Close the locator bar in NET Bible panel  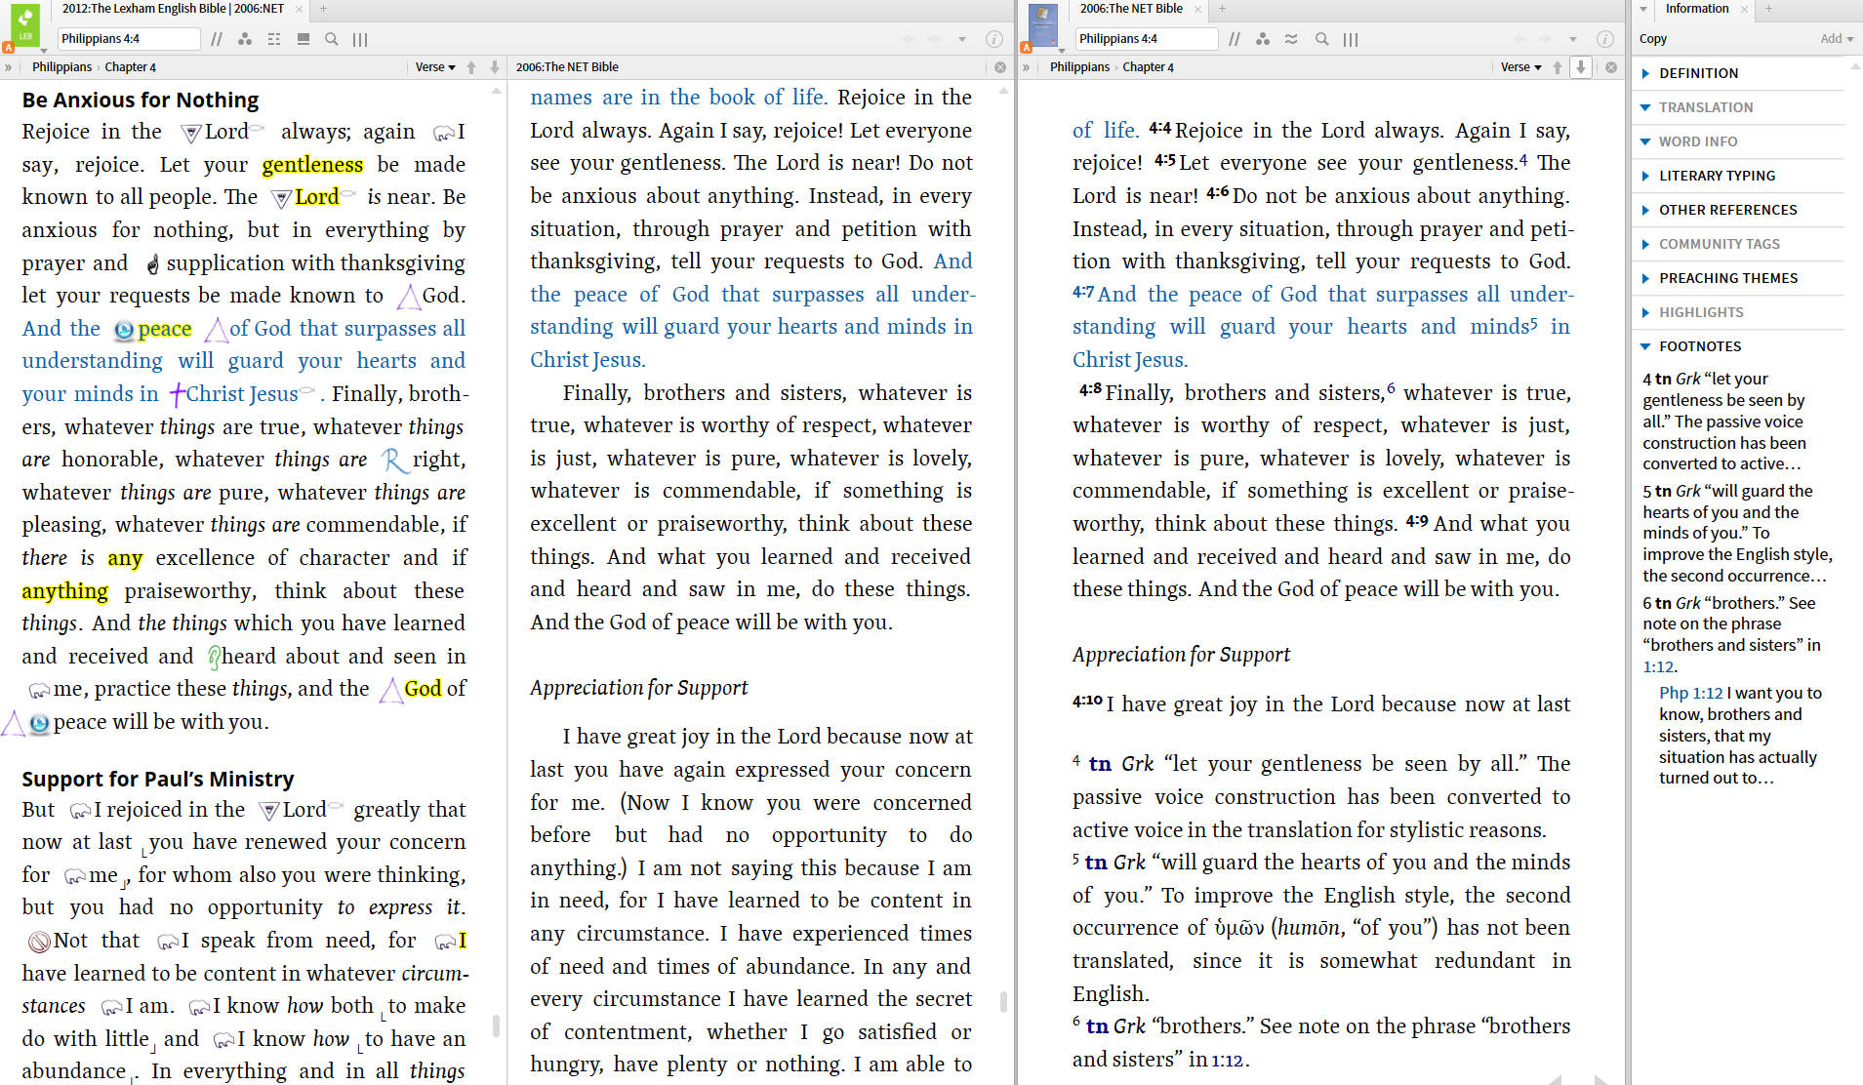click(x=1611, y=67)
